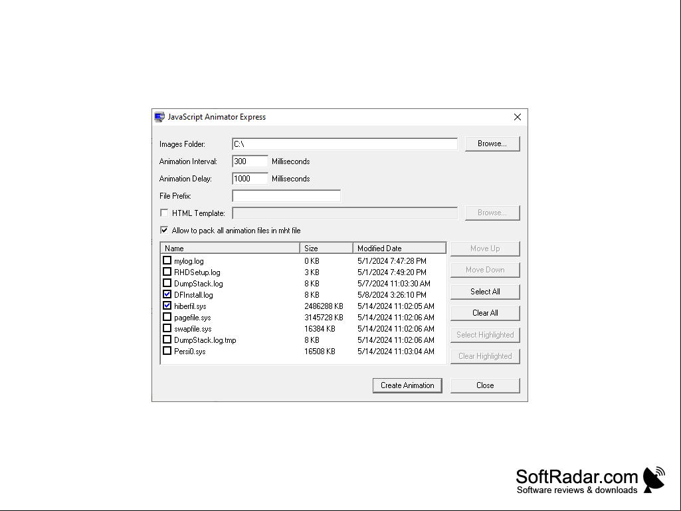This screenshot has width=681, height=511.
Task: Click the 5/14/2024 11:03:04 AM date
Action: coord(396,352)
